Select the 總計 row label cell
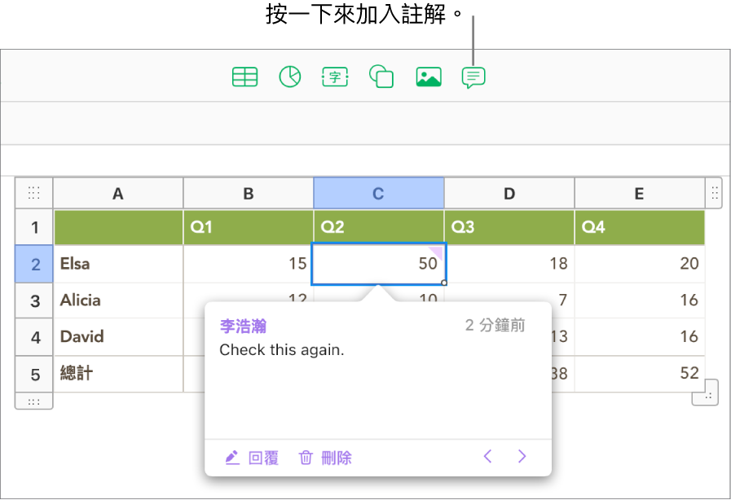 click(x=117, y=374)
